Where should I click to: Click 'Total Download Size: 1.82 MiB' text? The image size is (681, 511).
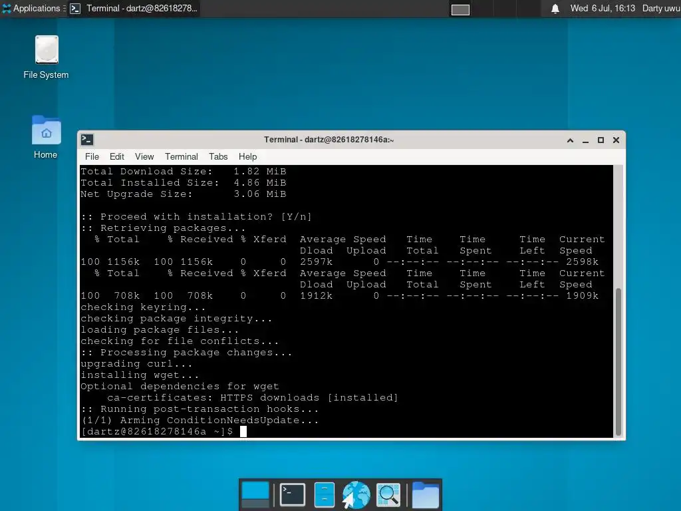tap(184, 171)
